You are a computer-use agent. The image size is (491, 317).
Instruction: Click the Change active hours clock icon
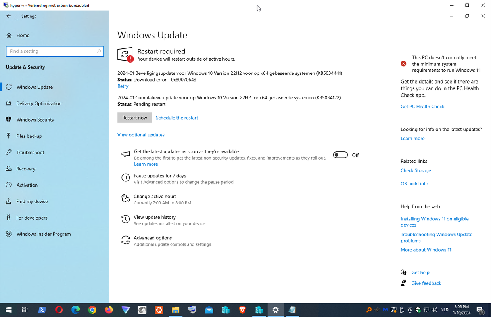tap(125, 199)
